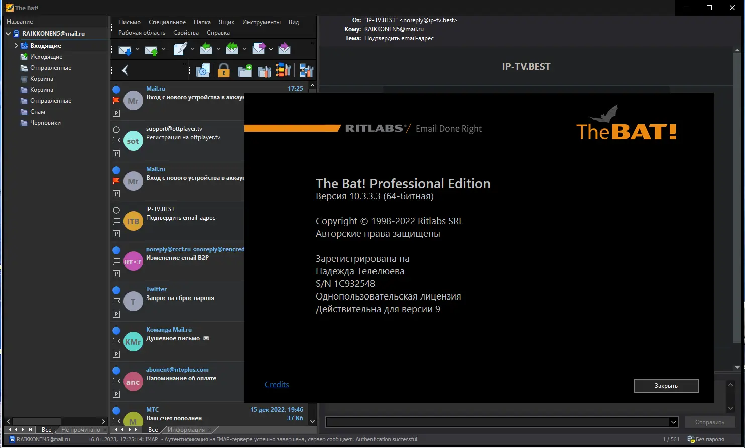Open the Инструменты menu

262,22
